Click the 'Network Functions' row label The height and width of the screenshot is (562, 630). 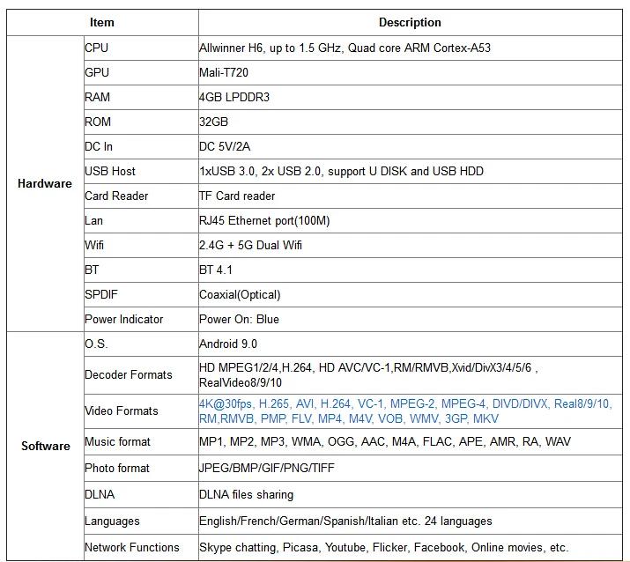132,548
